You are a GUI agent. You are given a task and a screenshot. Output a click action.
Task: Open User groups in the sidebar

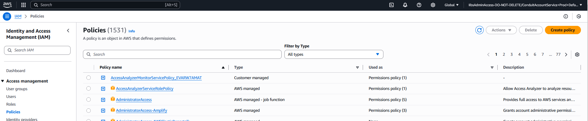17,89
